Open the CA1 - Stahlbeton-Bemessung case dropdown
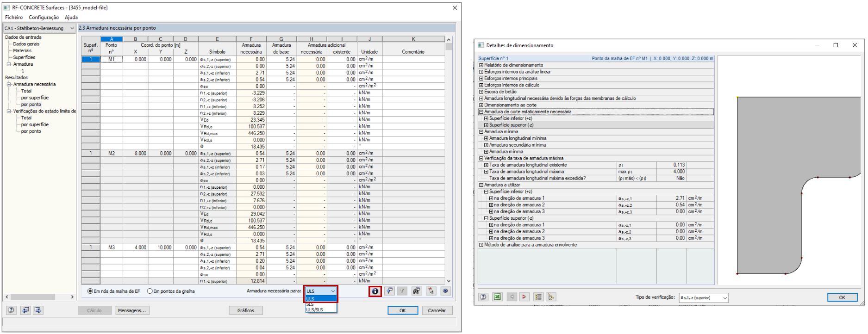This screenshot has height=334, width=868. (39, 28)
